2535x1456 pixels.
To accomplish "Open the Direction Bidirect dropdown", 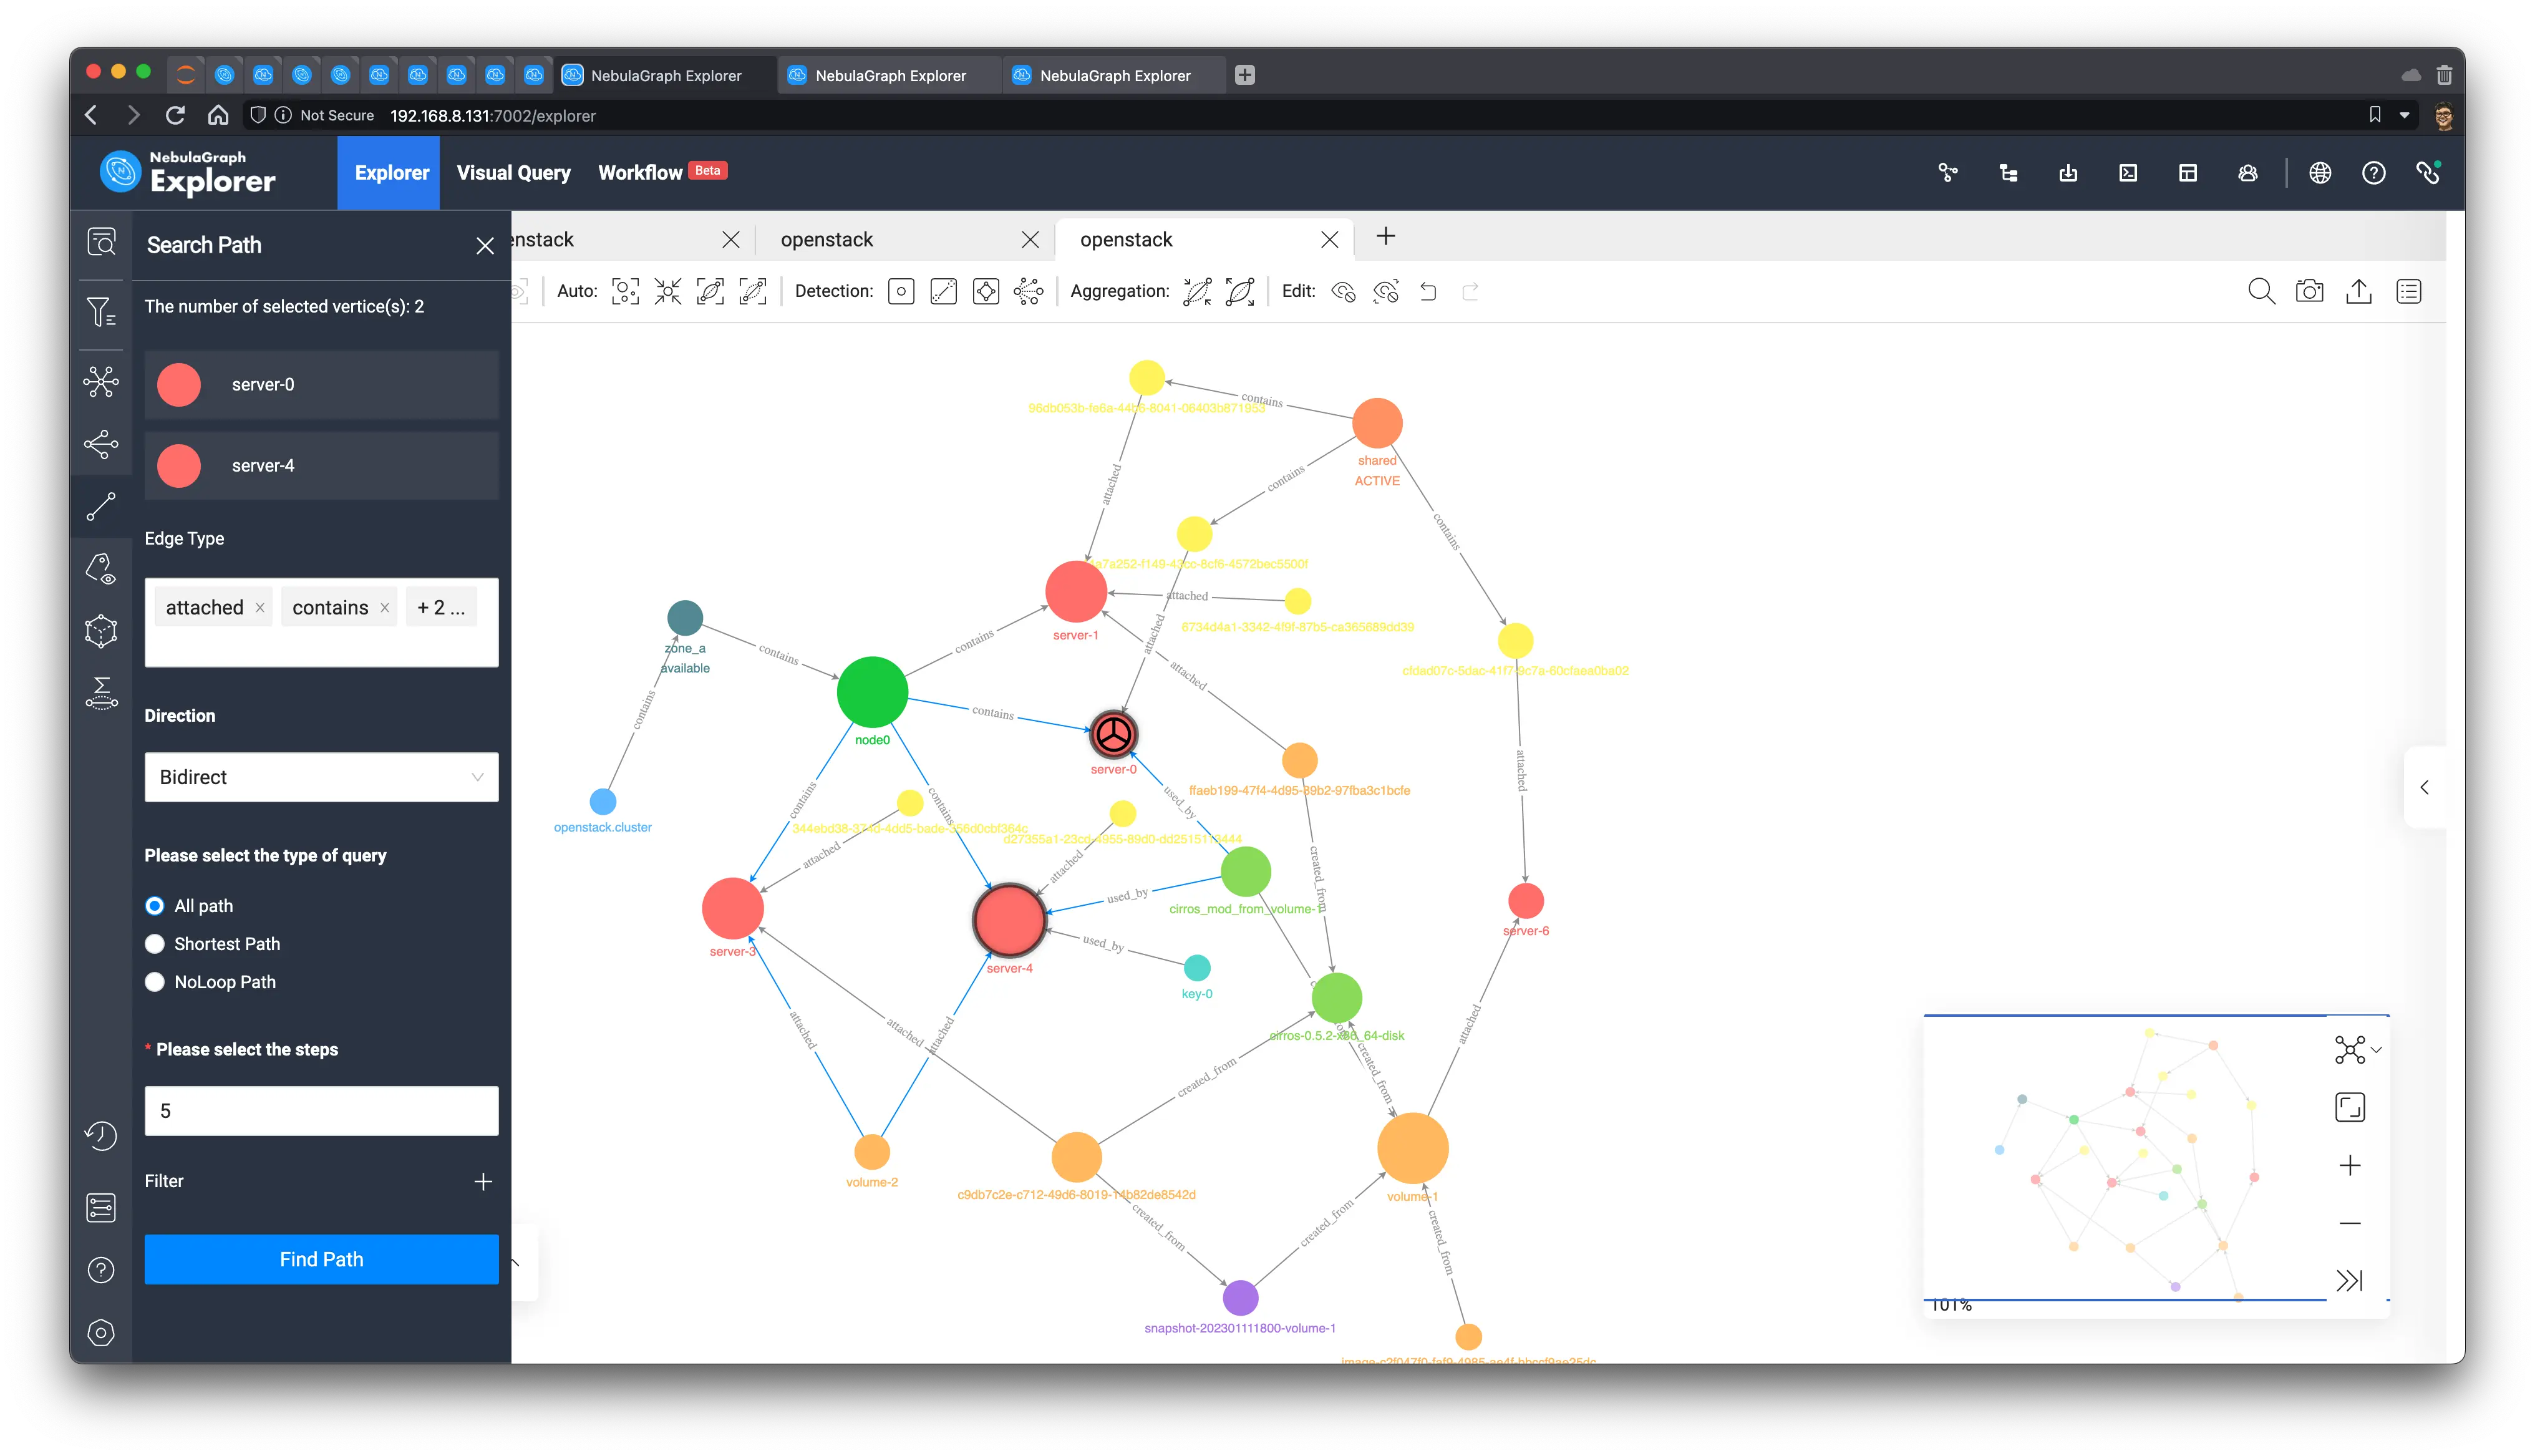I will tap(321, 777).
